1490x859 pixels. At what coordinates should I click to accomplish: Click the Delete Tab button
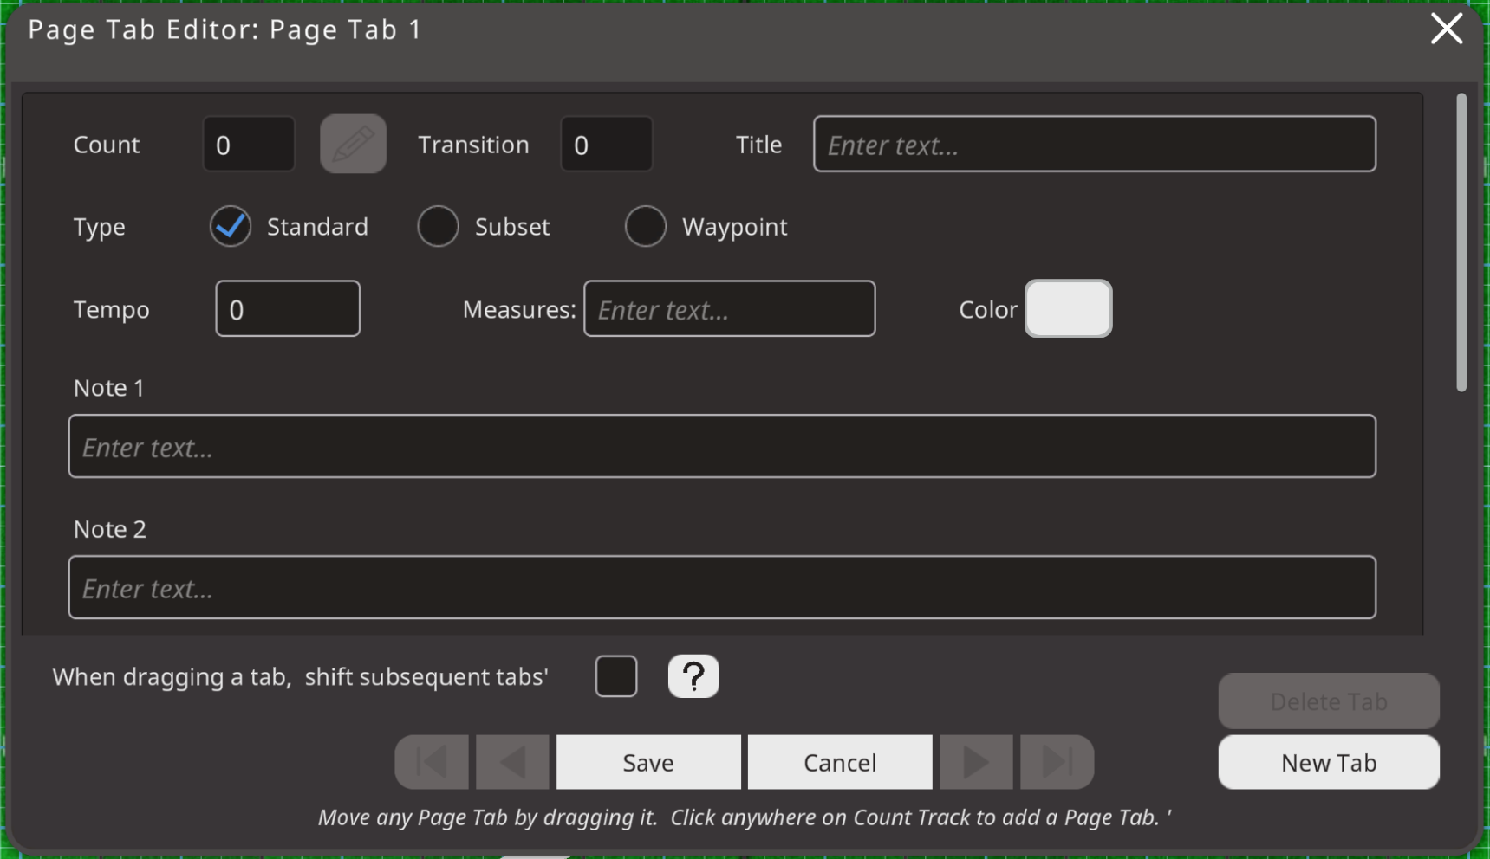tap(1328, 701)
